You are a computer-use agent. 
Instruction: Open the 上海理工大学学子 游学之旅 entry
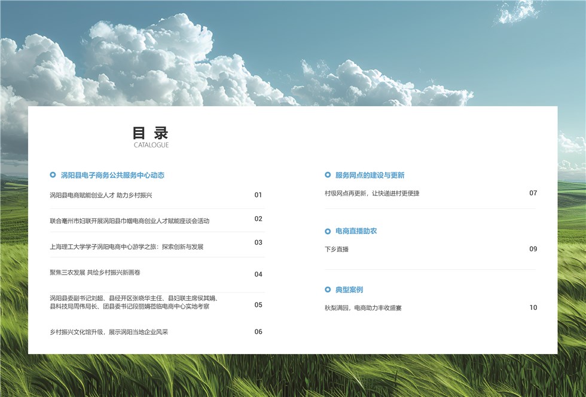coord(127,247)
